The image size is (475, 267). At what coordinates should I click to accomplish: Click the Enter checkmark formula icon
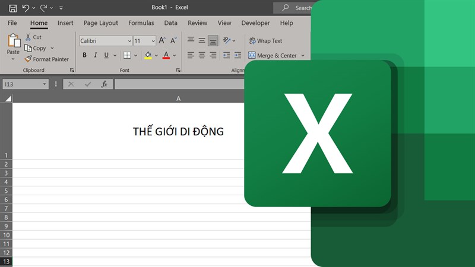[88, 84]
